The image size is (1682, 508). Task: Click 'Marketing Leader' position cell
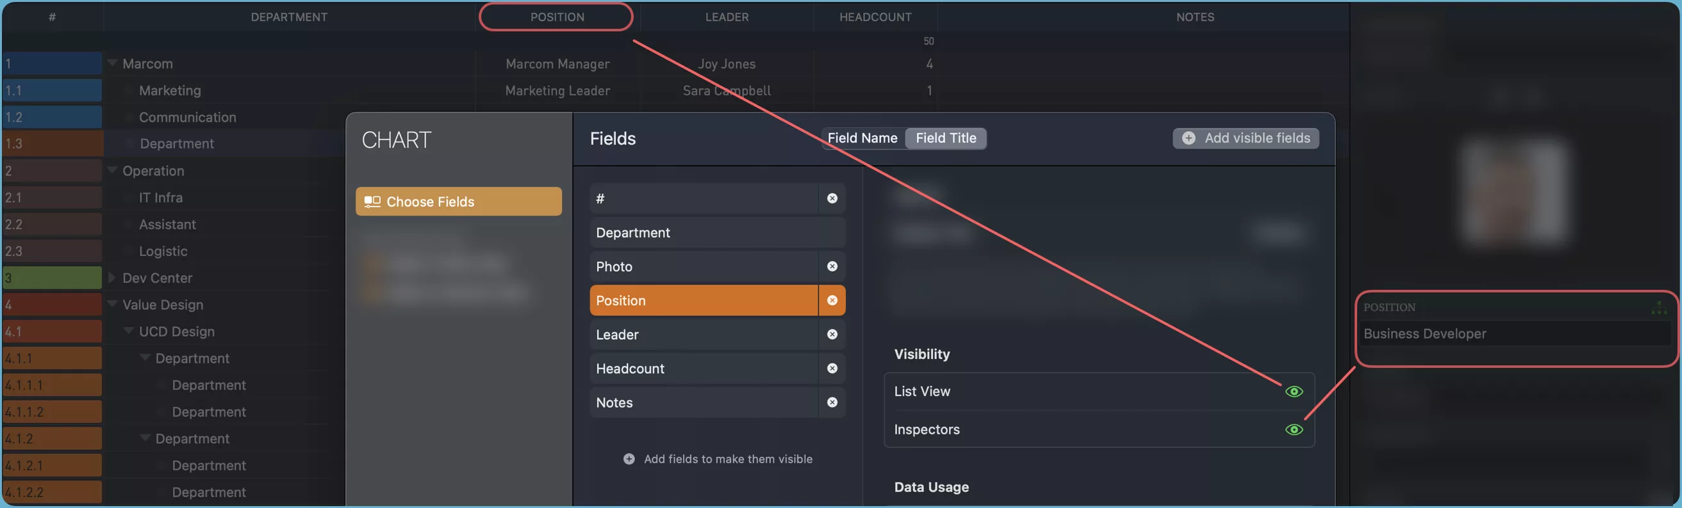pos(557,91)
